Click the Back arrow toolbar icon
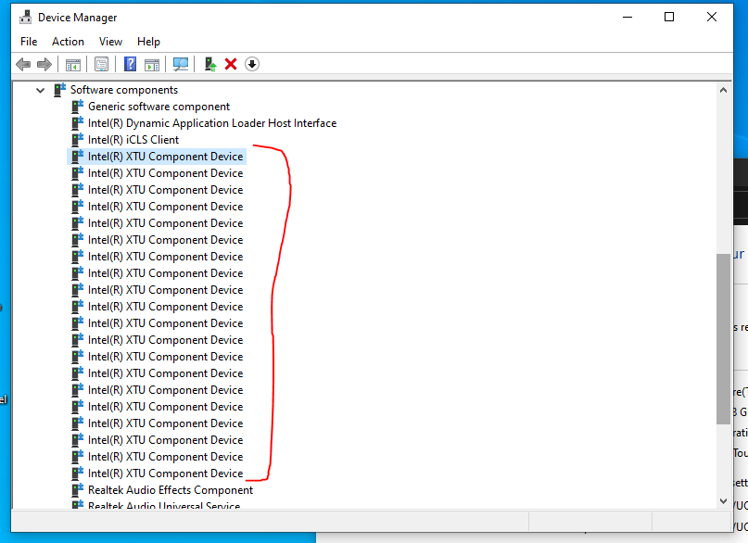The width and height of the screenshot is (748, 543). [x=23, y=64]
